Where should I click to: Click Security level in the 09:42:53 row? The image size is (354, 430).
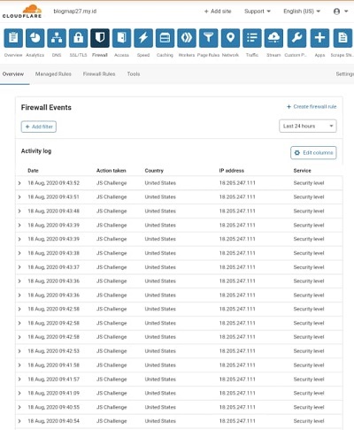pyautogui.click(x=309, y=351)
